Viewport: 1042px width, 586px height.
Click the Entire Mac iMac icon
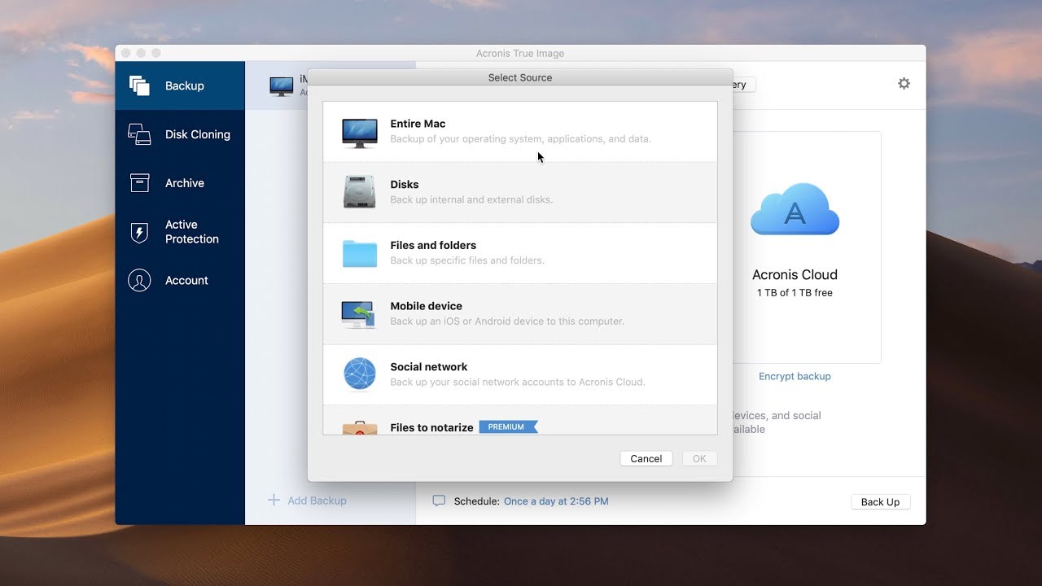point(359,132)
